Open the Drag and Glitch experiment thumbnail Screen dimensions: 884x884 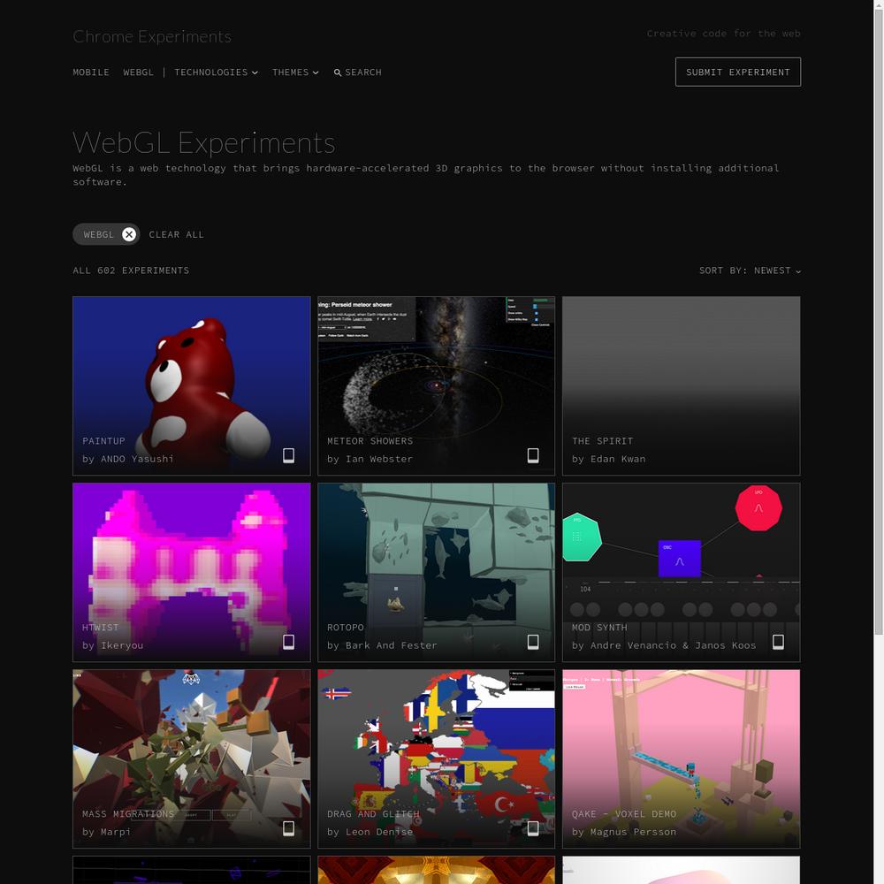(x=437, y=758)
